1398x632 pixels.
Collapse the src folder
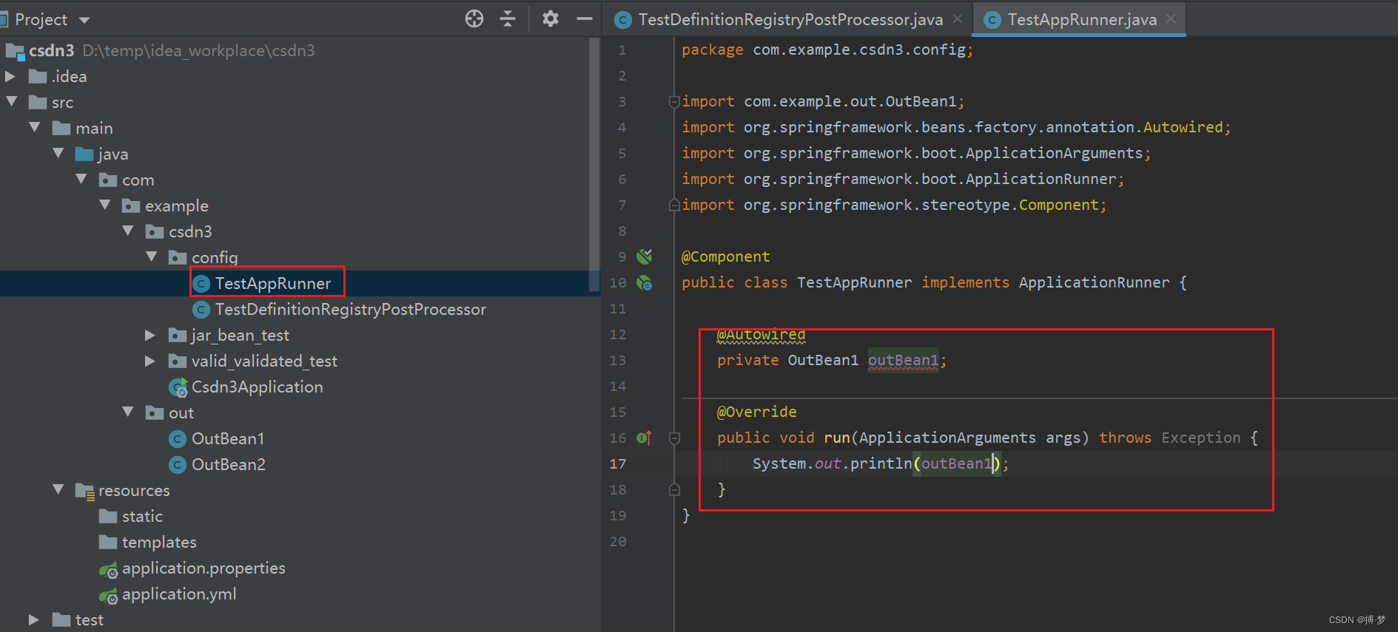tap(12, 101)
